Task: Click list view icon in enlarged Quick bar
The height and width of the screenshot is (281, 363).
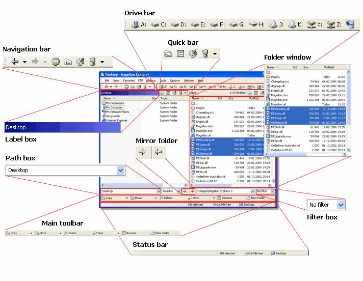Action: pyautogui.click(x=180, y=54)
